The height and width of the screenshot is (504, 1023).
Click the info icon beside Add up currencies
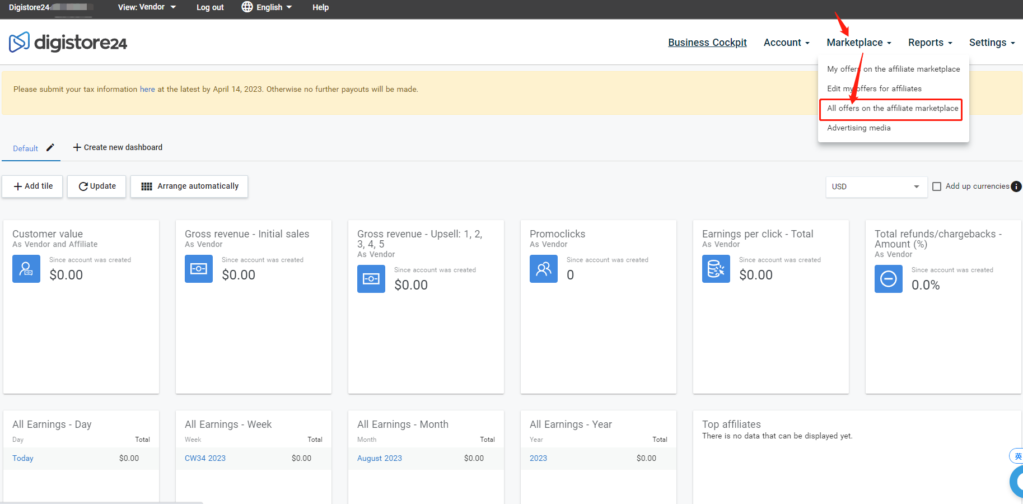pos(1016,186)
